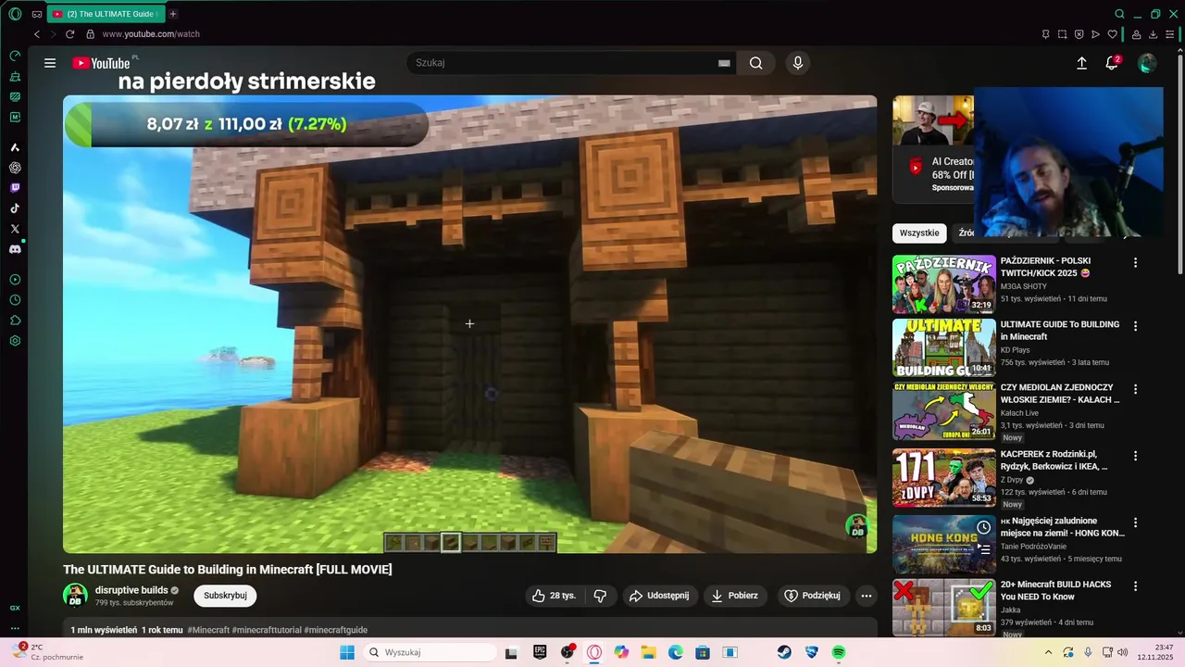
Task: Expand the Windows system tray hidden icons
Action: (x=1048, y=652)
